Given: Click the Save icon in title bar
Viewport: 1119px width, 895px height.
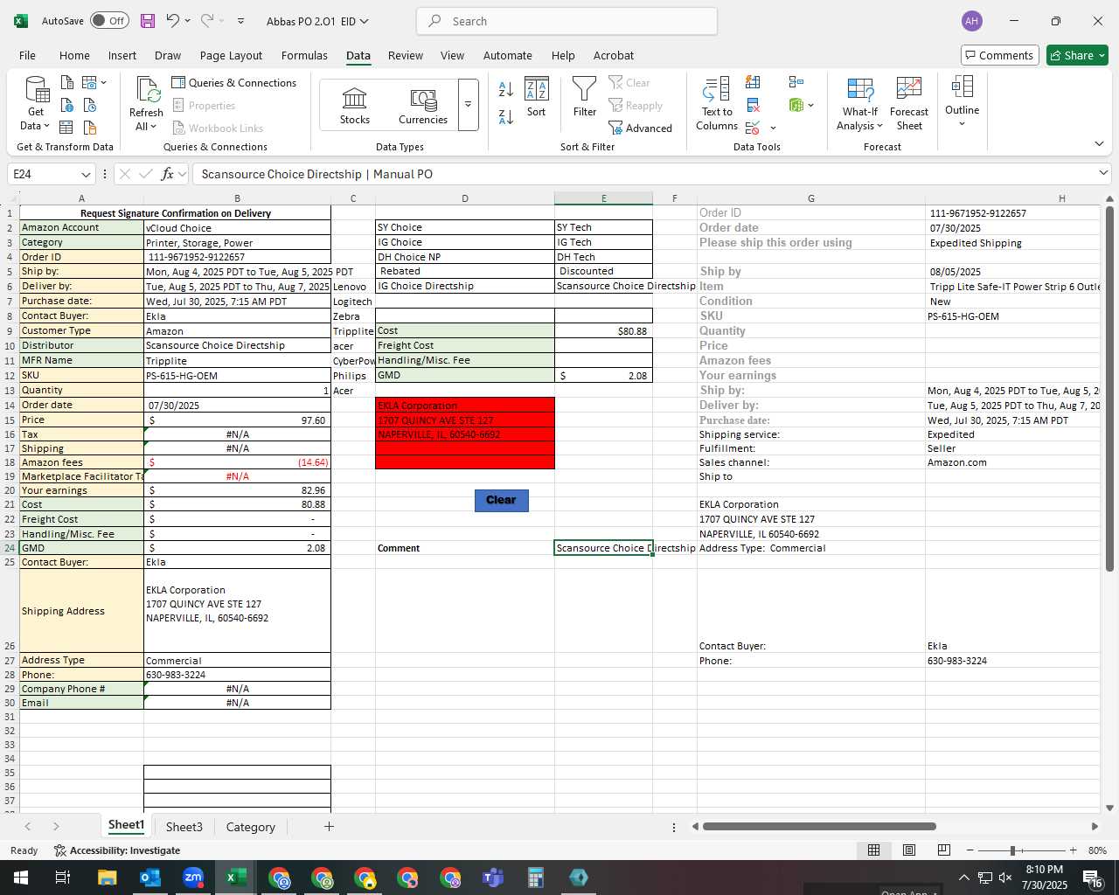Looking at the screenshot, I should tap(147, 21).
